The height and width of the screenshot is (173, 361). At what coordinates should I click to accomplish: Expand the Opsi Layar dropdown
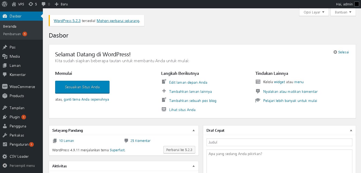(x=314, y=12)
